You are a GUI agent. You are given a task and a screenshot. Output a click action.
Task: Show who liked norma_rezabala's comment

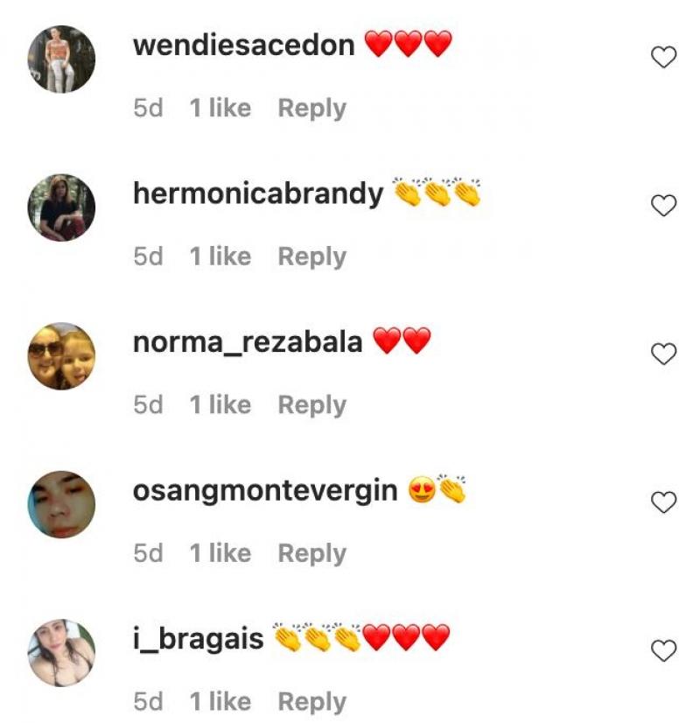[x=220, y=405]
